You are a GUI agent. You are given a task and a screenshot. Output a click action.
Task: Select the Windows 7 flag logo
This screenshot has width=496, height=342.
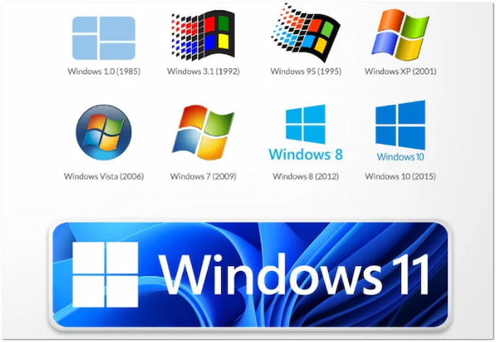coord(203,133)
